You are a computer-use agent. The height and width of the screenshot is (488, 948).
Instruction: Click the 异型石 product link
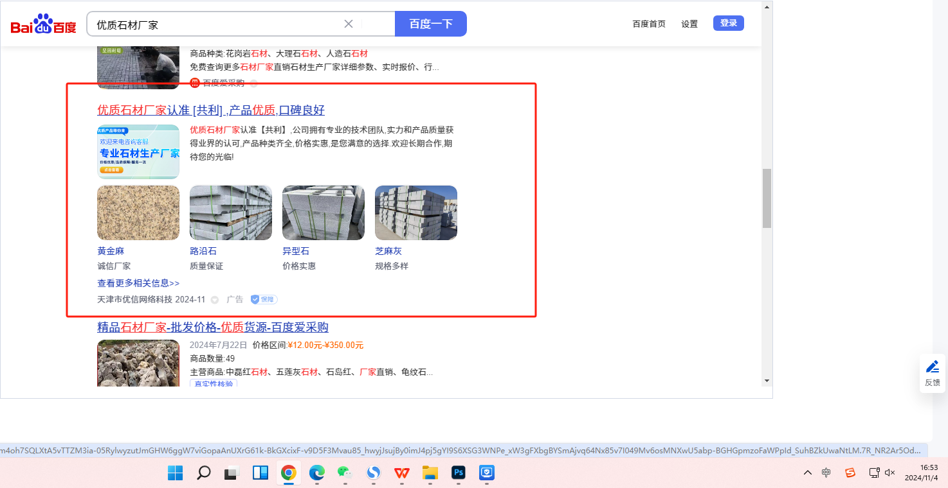(296, 251)
